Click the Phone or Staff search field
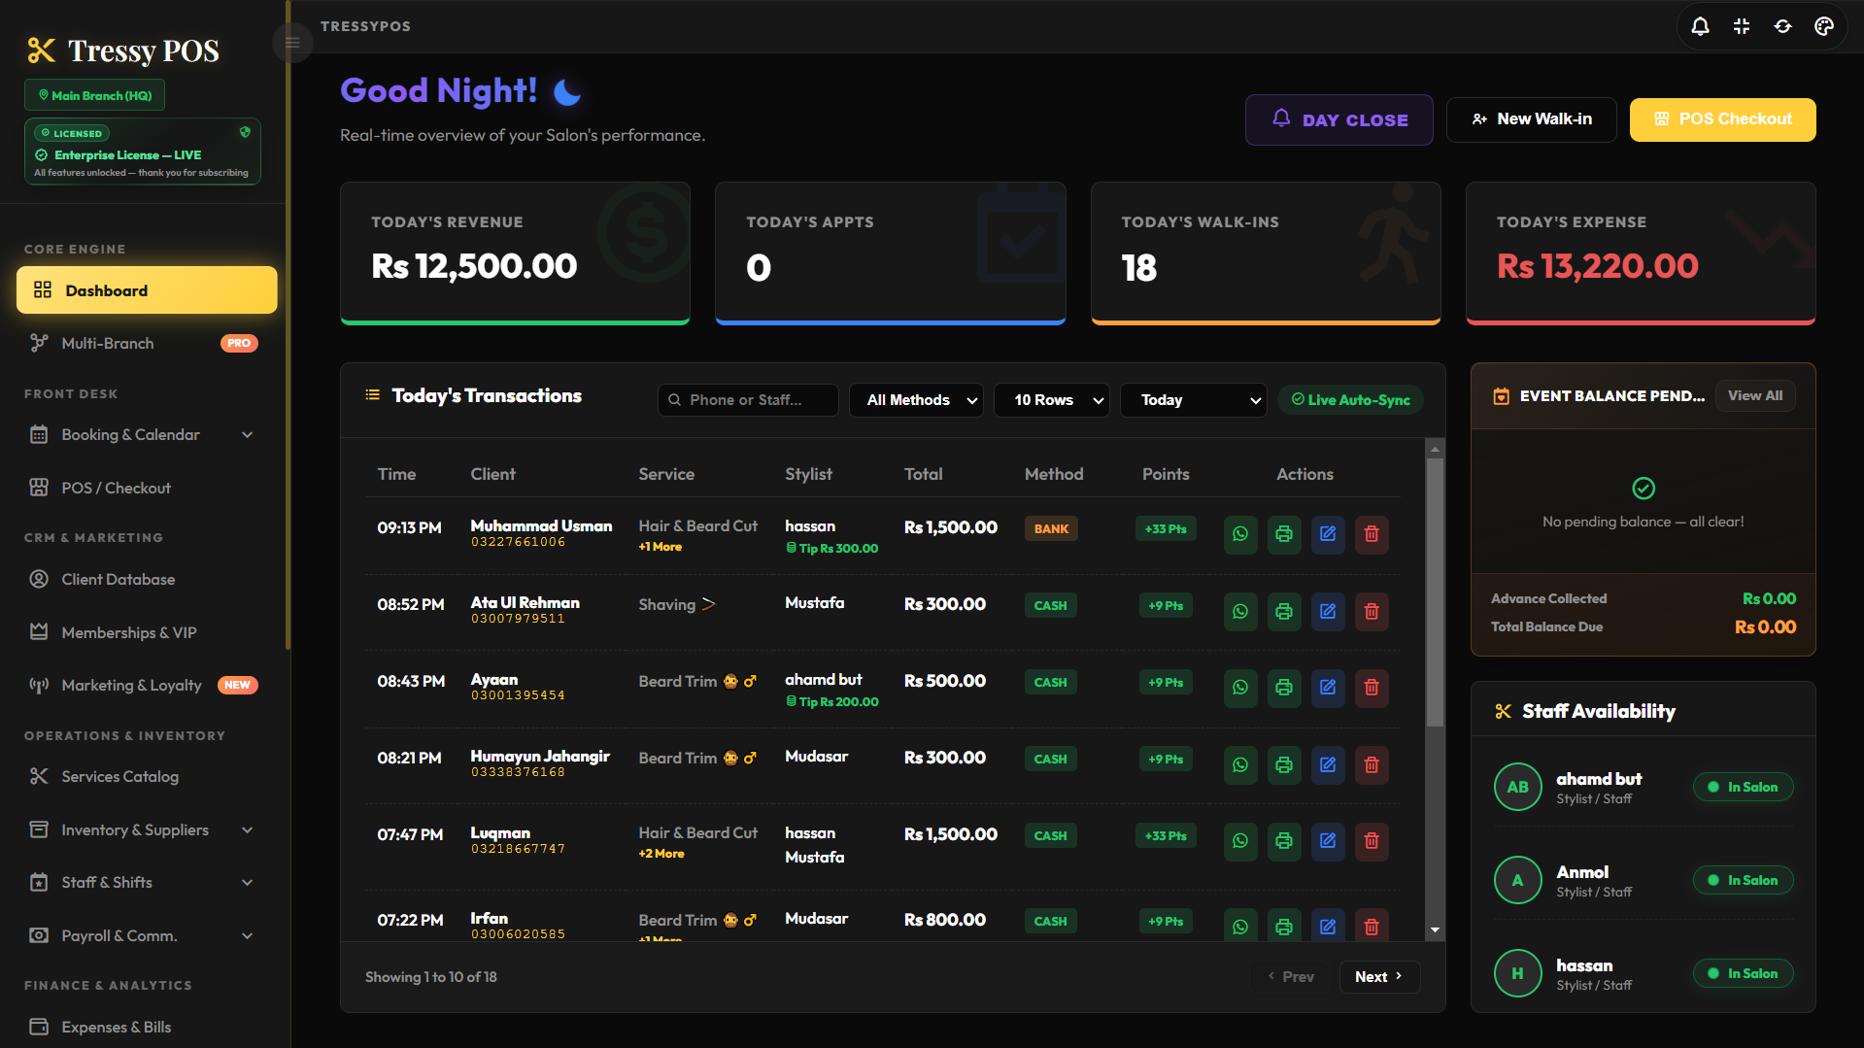Image resolution: width=1864 pixels, height=1048 pixels. point(748,400)
